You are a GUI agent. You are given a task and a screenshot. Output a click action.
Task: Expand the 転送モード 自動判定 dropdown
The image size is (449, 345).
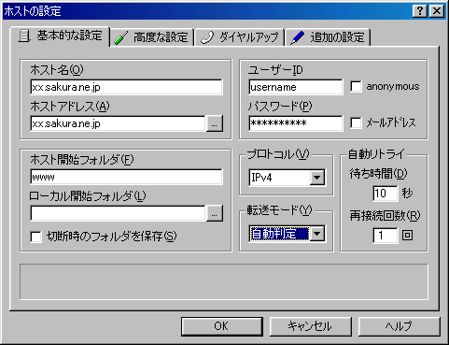point(317,234)
